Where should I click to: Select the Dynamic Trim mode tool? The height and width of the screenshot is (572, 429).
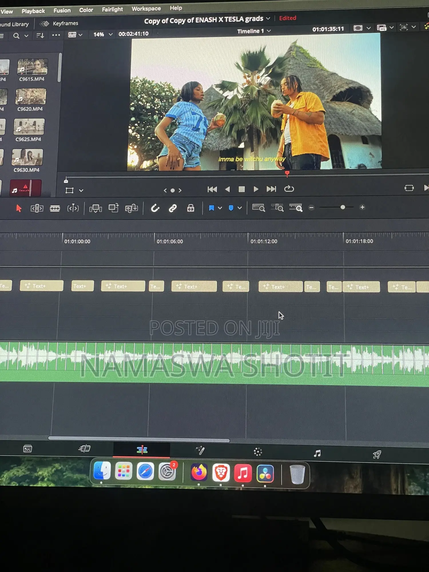pyautogui.click(x=55, y=208)
